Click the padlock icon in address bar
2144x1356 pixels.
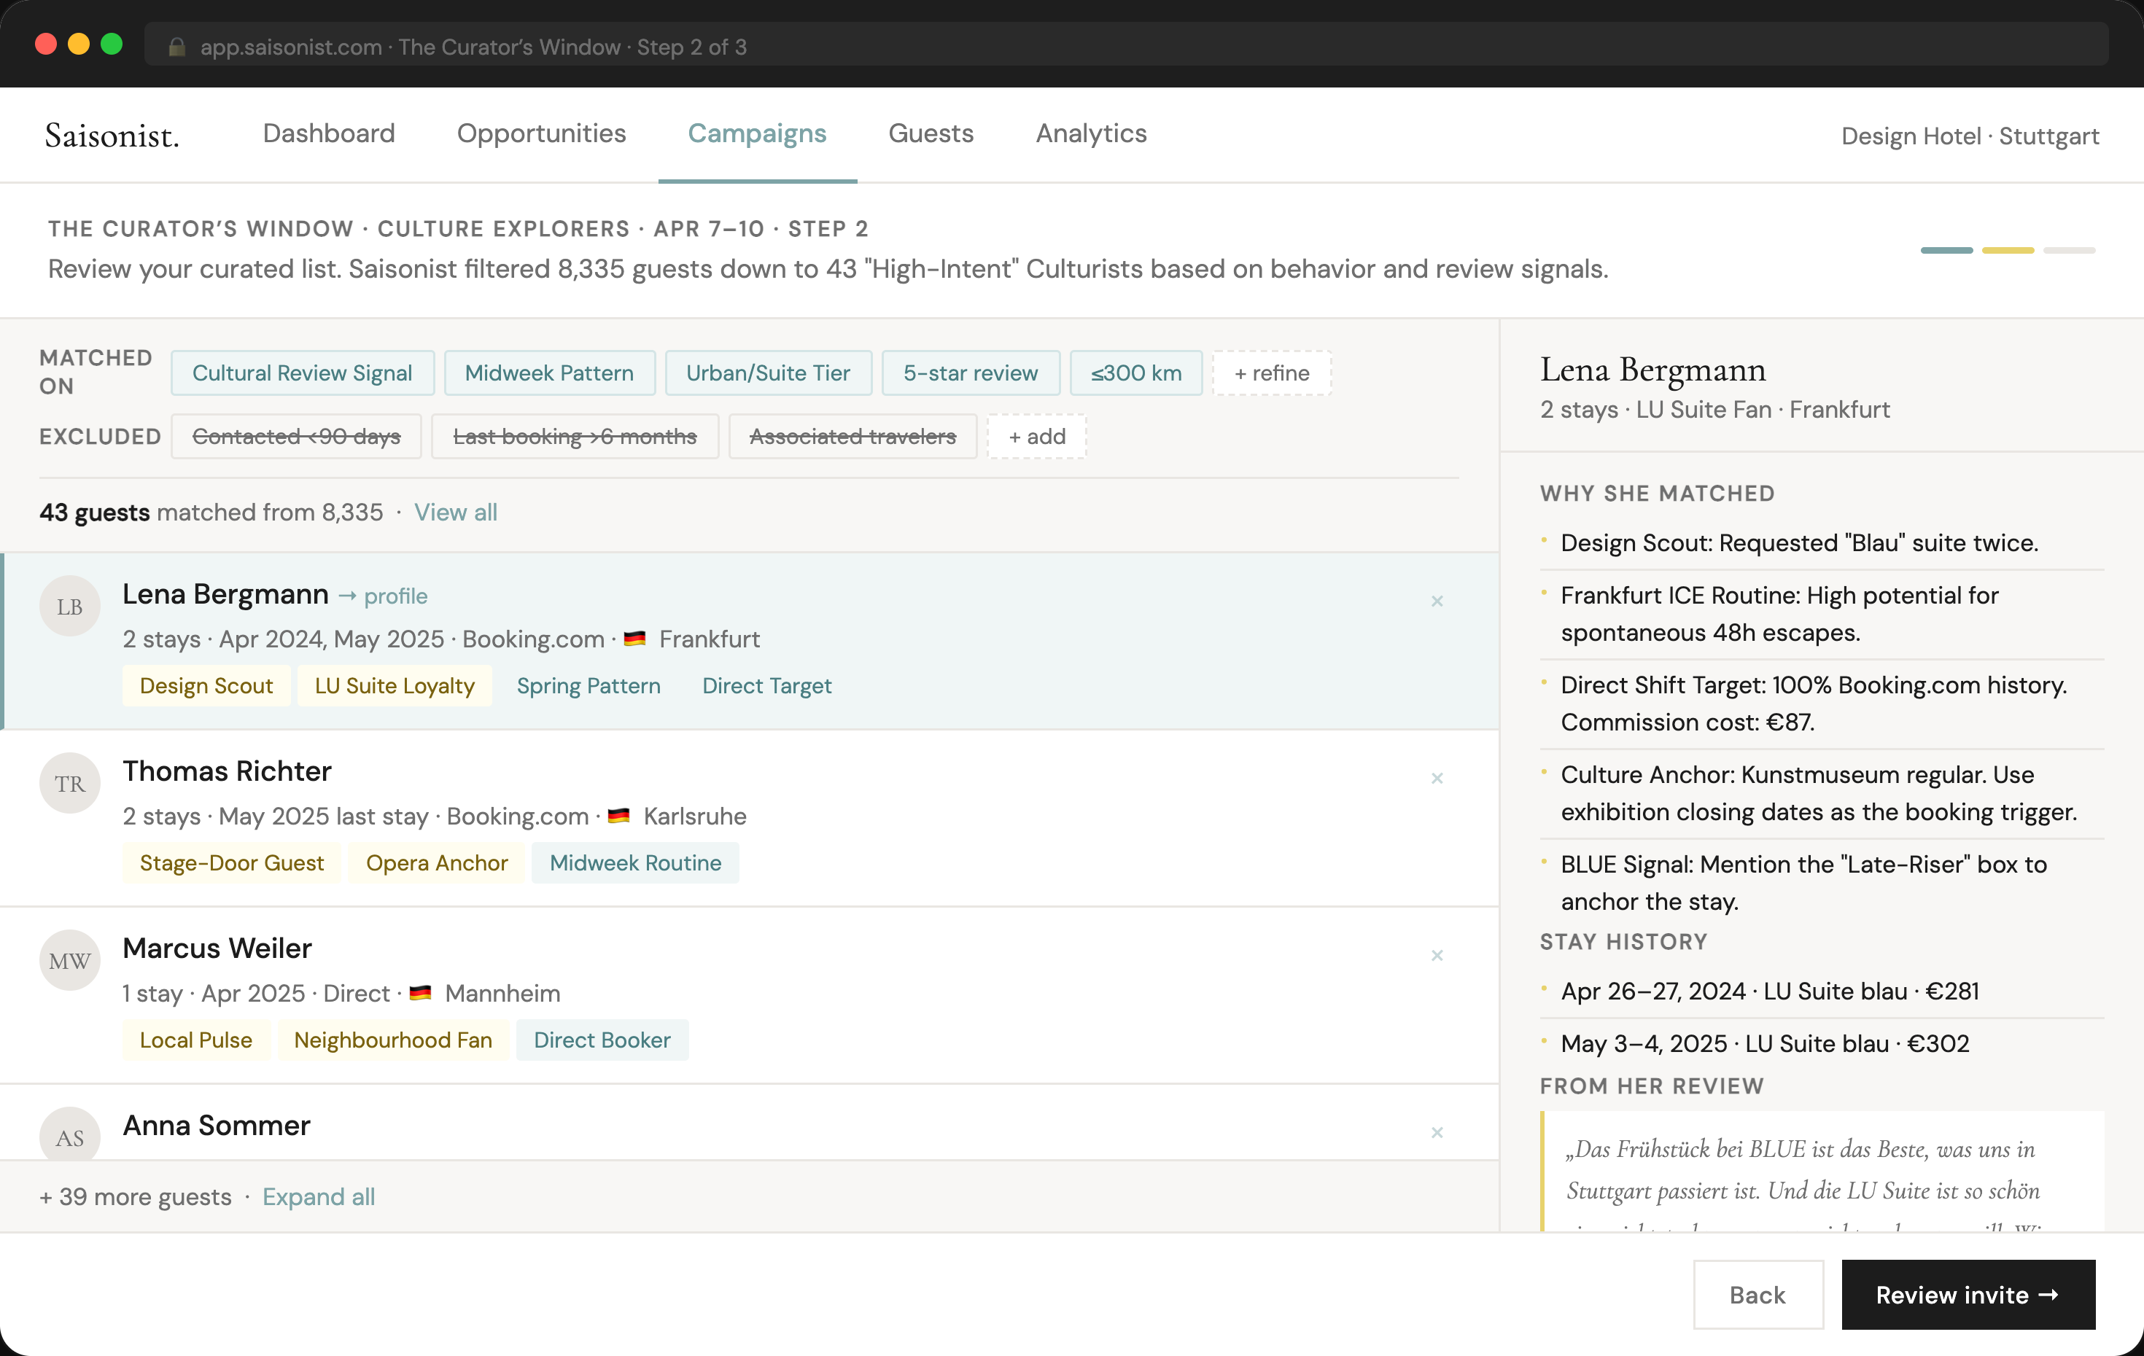point(176,47)
